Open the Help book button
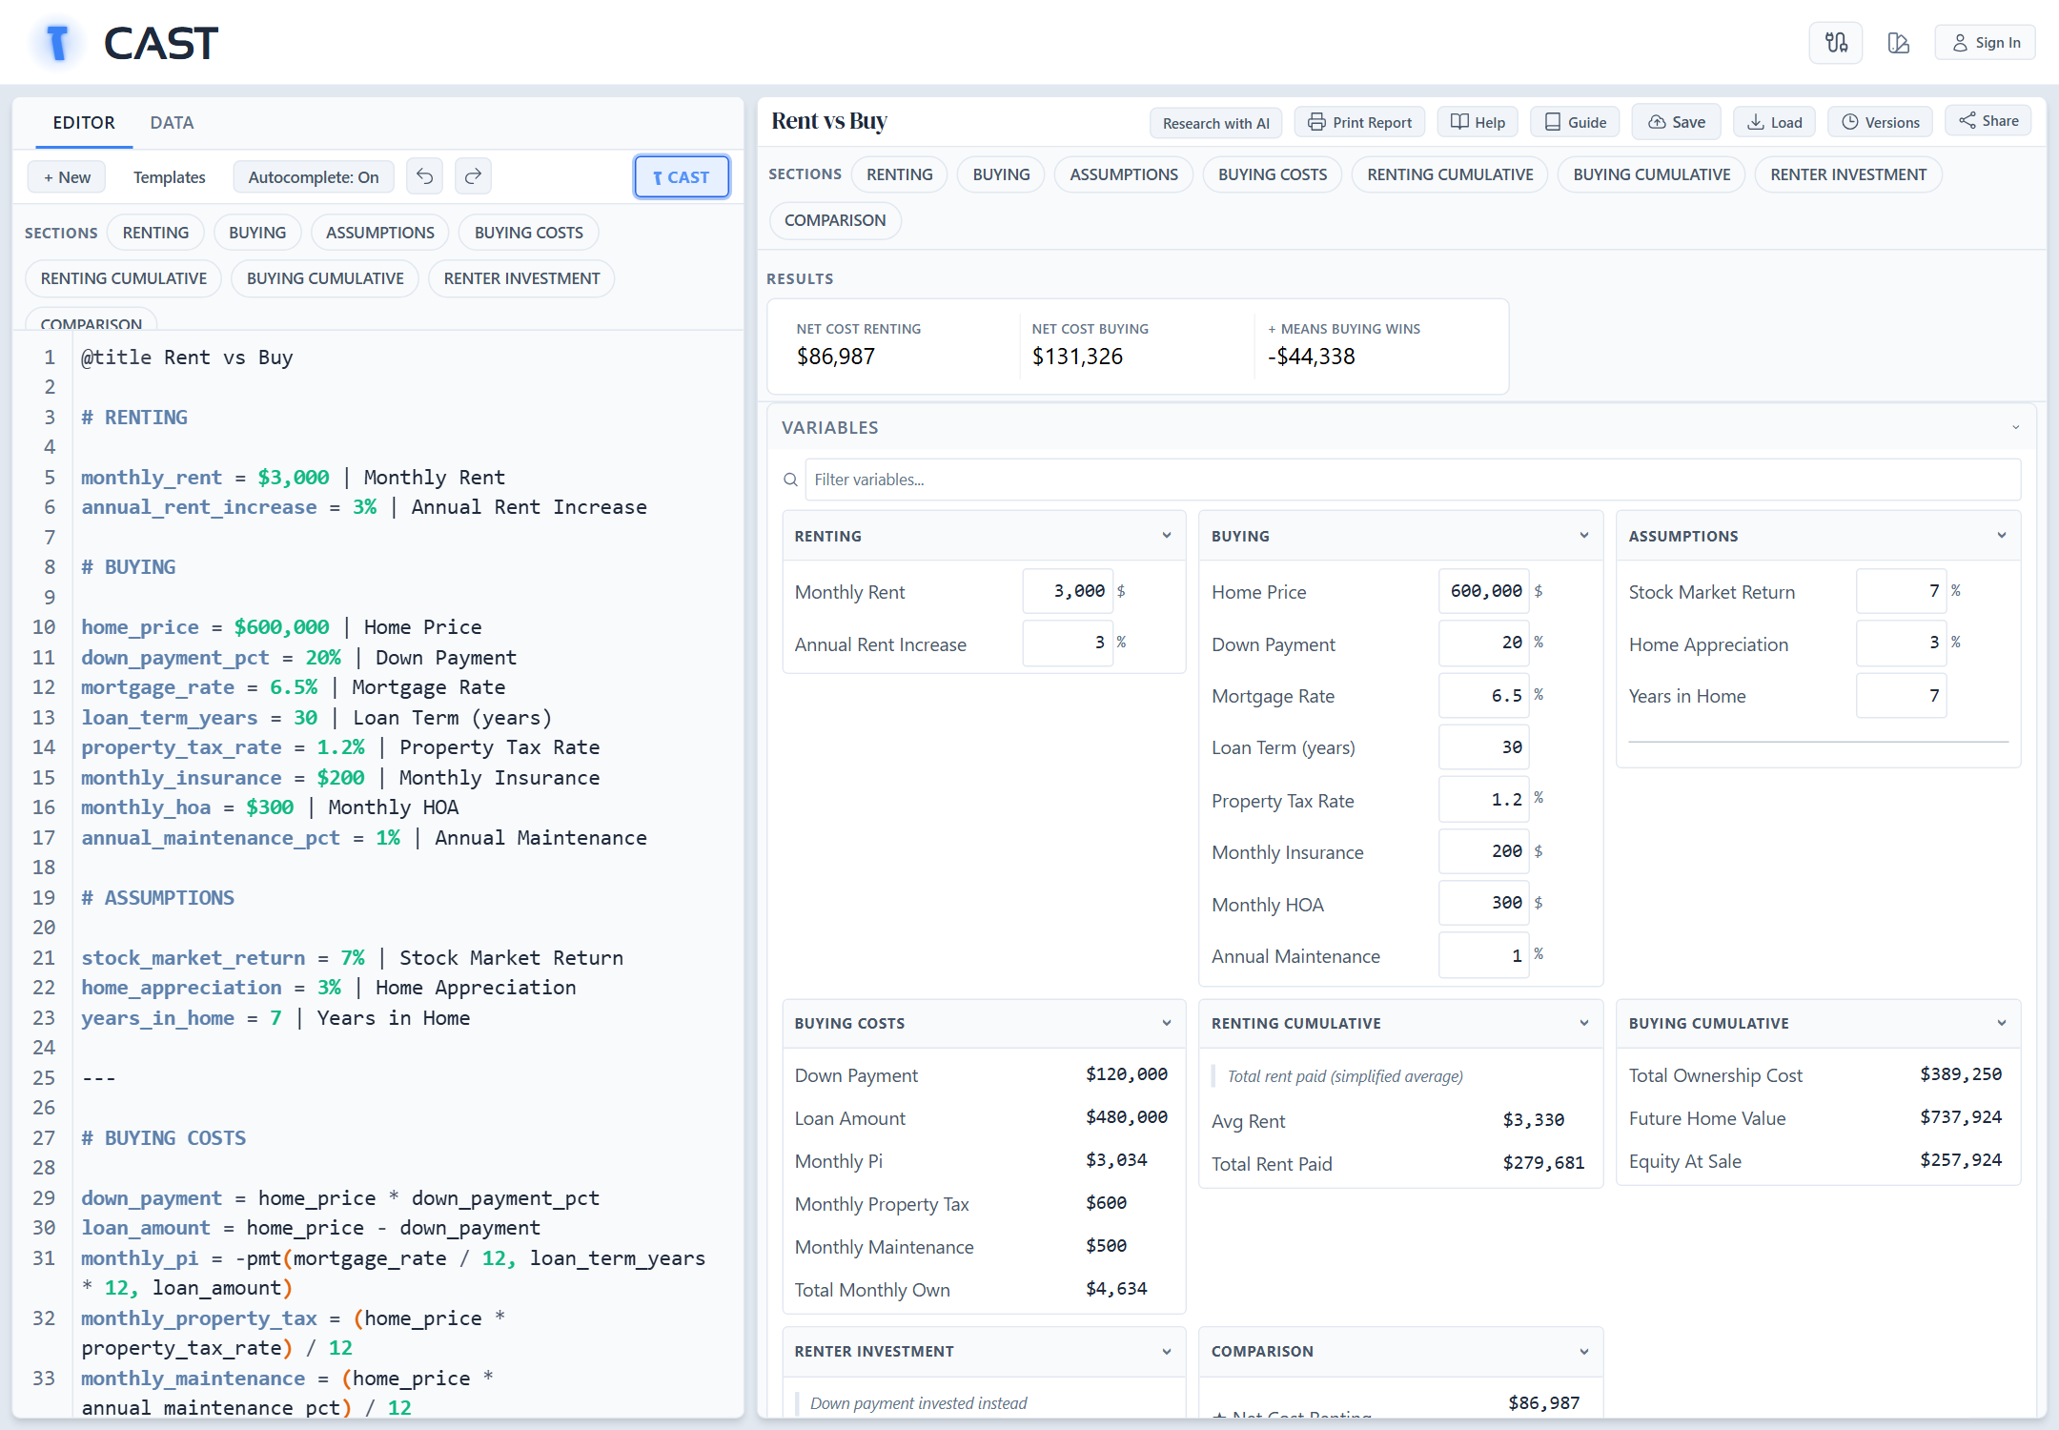The width and height of the screenshot is (2059, 1430). point(1478,122)
